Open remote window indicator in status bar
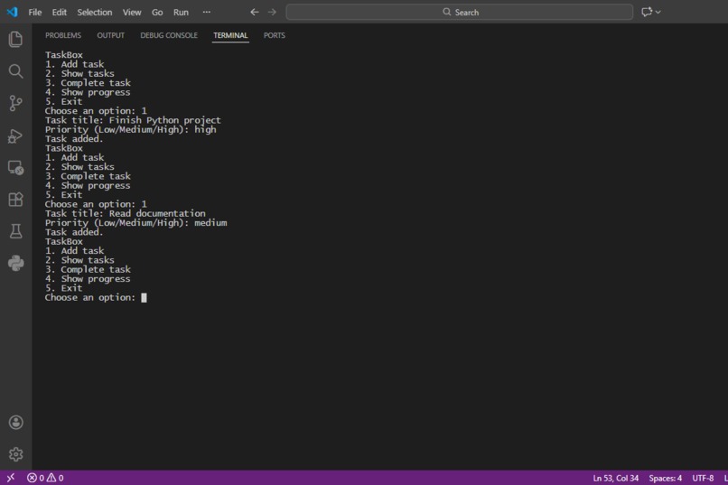728x485 pixels. pyautogui.click(x=11, y=478)
